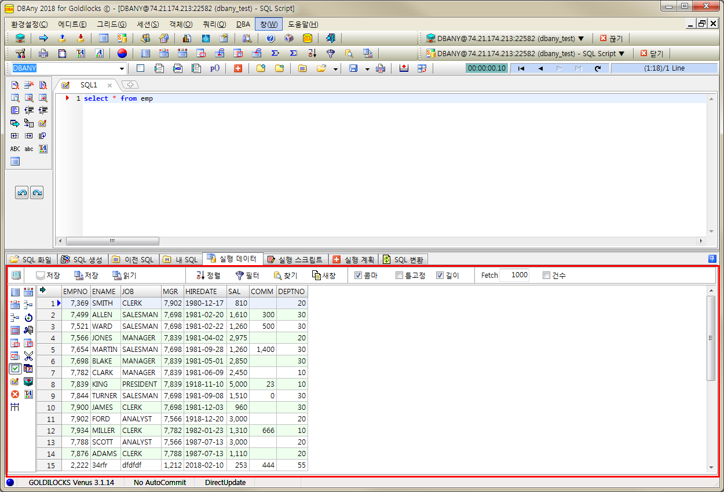Screen dimensions: 724x492
Task: Select the cell containing PRESIDENT
Action: [x=140, y=384]
